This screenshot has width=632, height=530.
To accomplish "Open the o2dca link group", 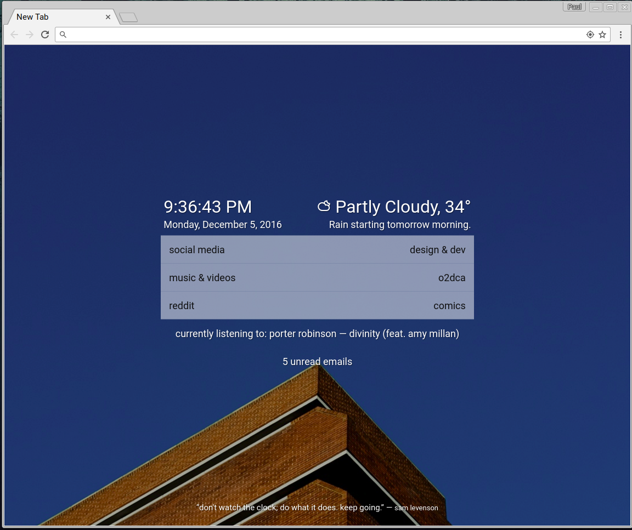I will point(452,278).
